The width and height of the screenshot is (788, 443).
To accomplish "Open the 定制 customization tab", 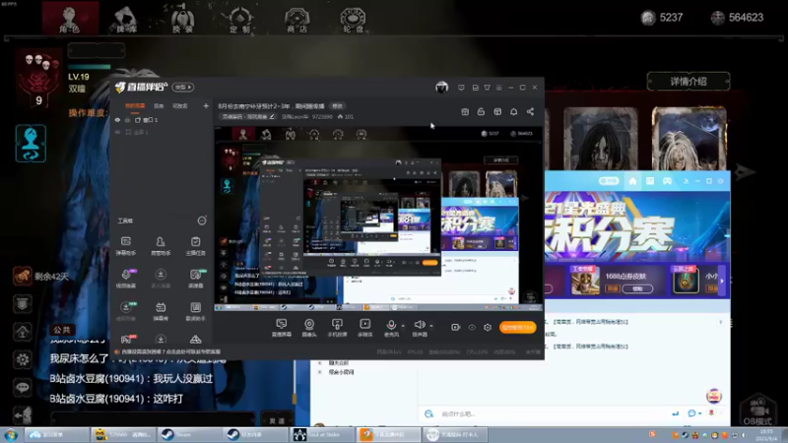I will [239, 19].
